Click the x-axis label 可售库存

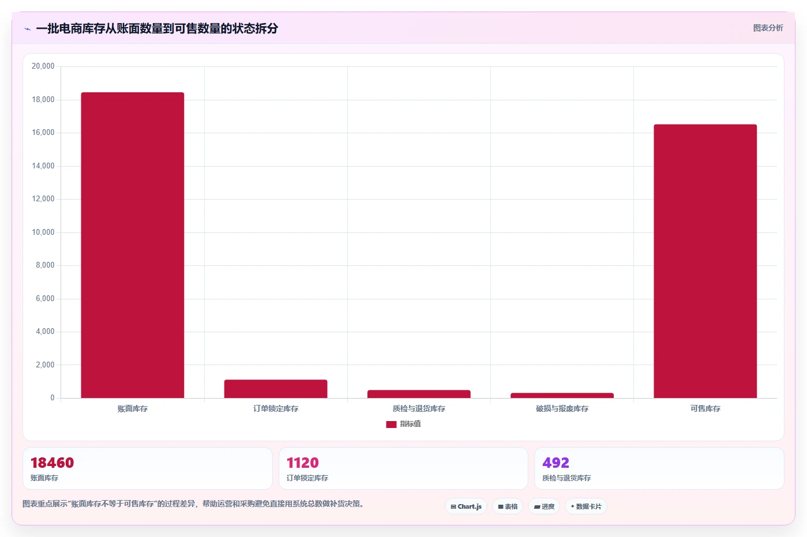[705, 408]
